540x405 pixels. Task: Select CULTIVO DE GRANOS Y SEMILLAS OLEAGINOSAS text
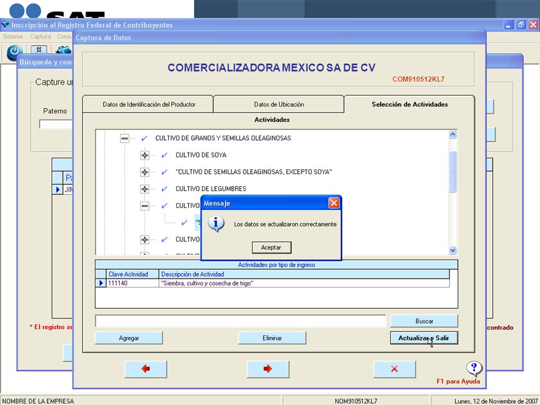(x=223, y=138)
